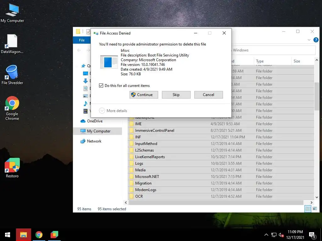Select My Computer in navigation pane
This screenshot has height=241, width=322.
point(97,131)
